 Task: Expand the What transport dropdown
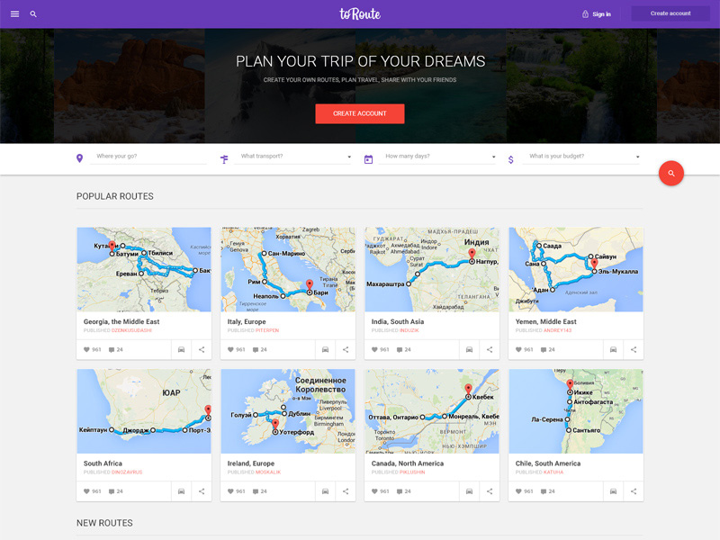coord(295,157)
